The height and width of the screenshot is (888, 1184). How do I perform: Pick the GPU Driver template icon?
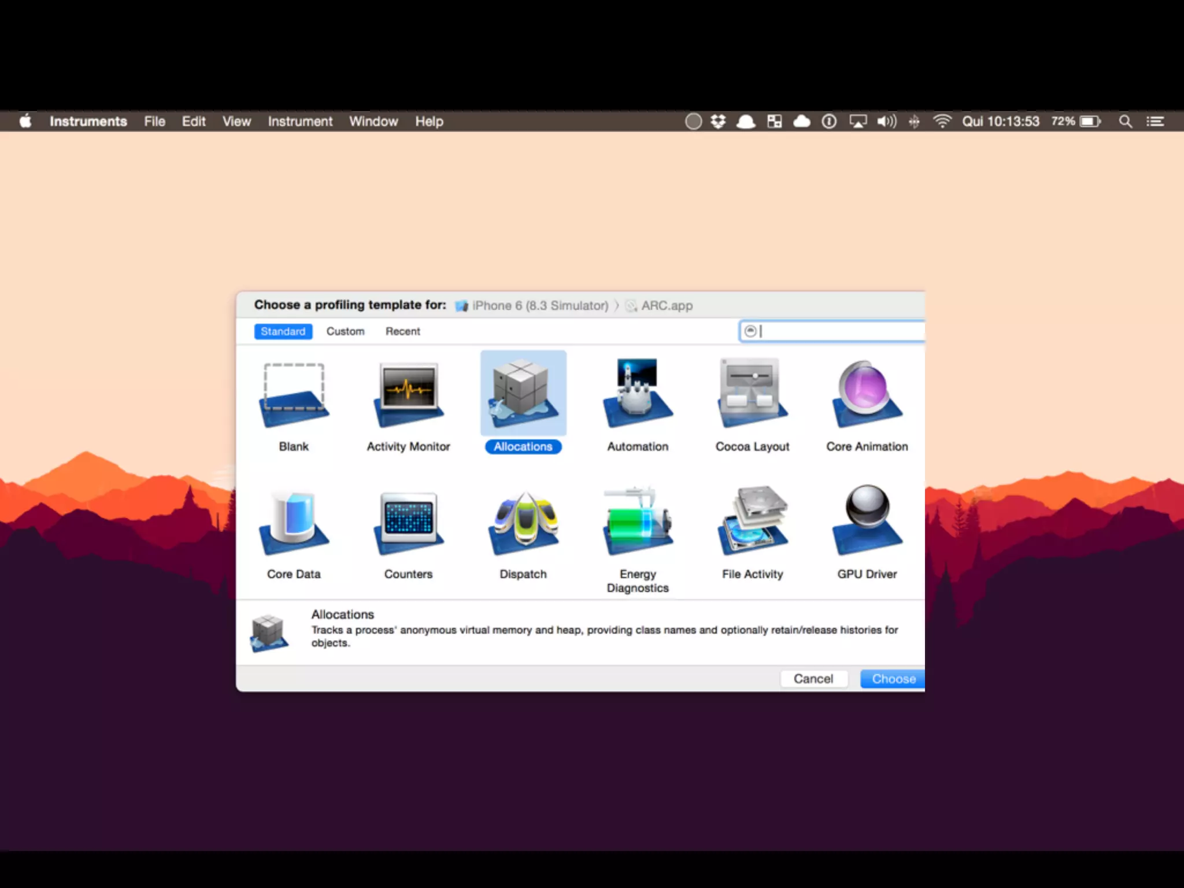tap(867, 523)
